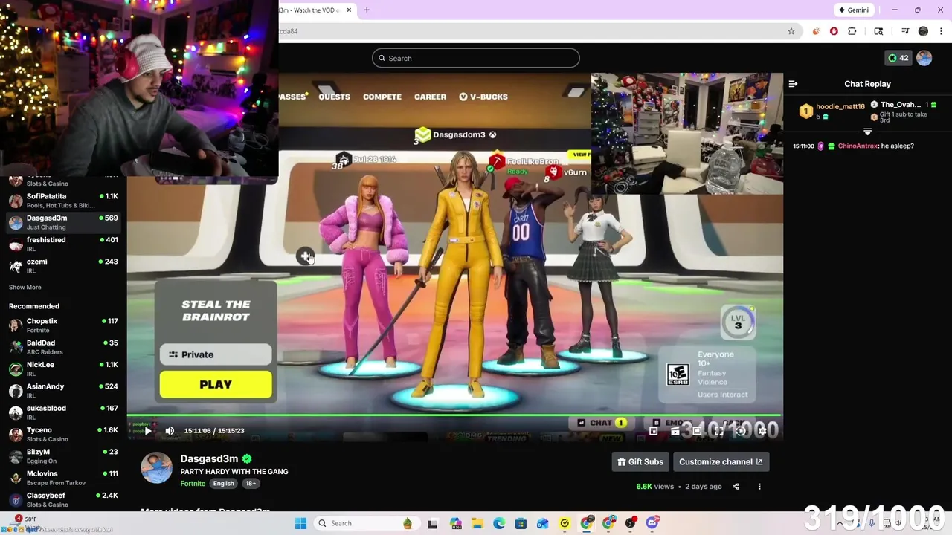The width and height of the screenshot is (952, 535).
Task: Click the 18+ tag
Action: point(251,484)
